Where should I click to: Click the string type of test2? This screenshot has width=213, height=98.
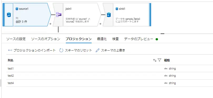click(172, 76)
